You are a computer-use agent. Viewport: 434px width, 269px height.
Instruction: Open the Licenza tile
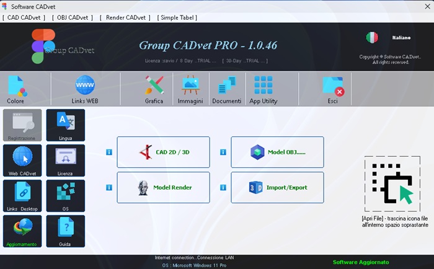click(x=66, y=161)
